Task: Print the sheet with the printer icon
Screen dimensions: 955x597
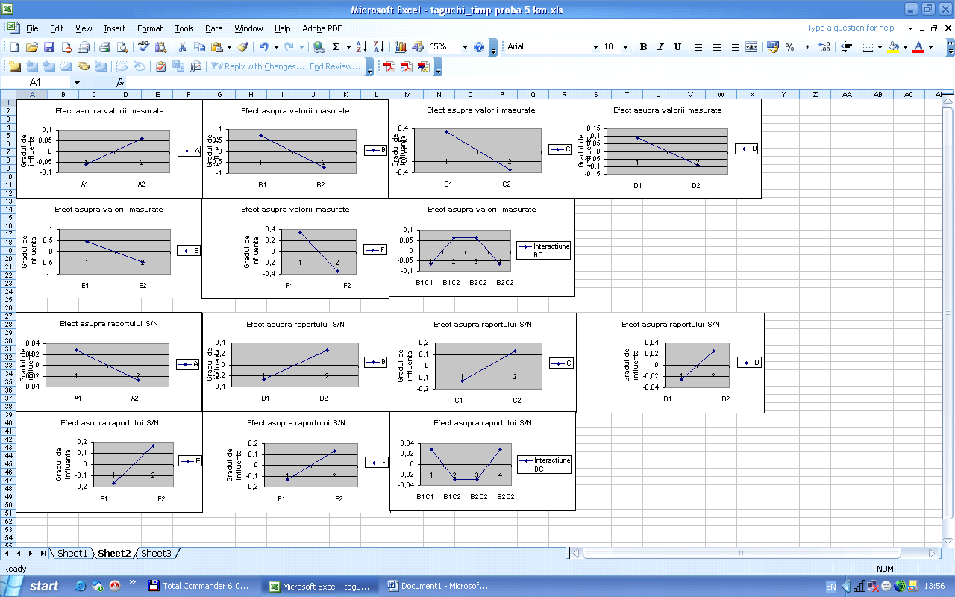Action: (x=104, y=47)
